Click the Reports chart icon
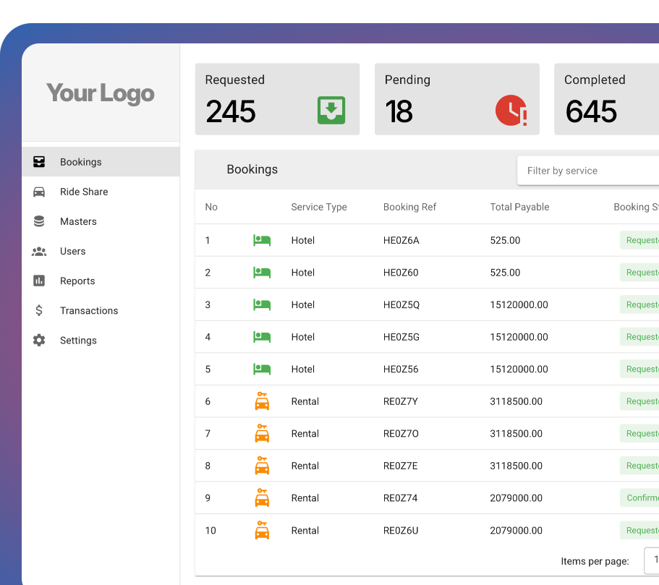 [39, 281]
